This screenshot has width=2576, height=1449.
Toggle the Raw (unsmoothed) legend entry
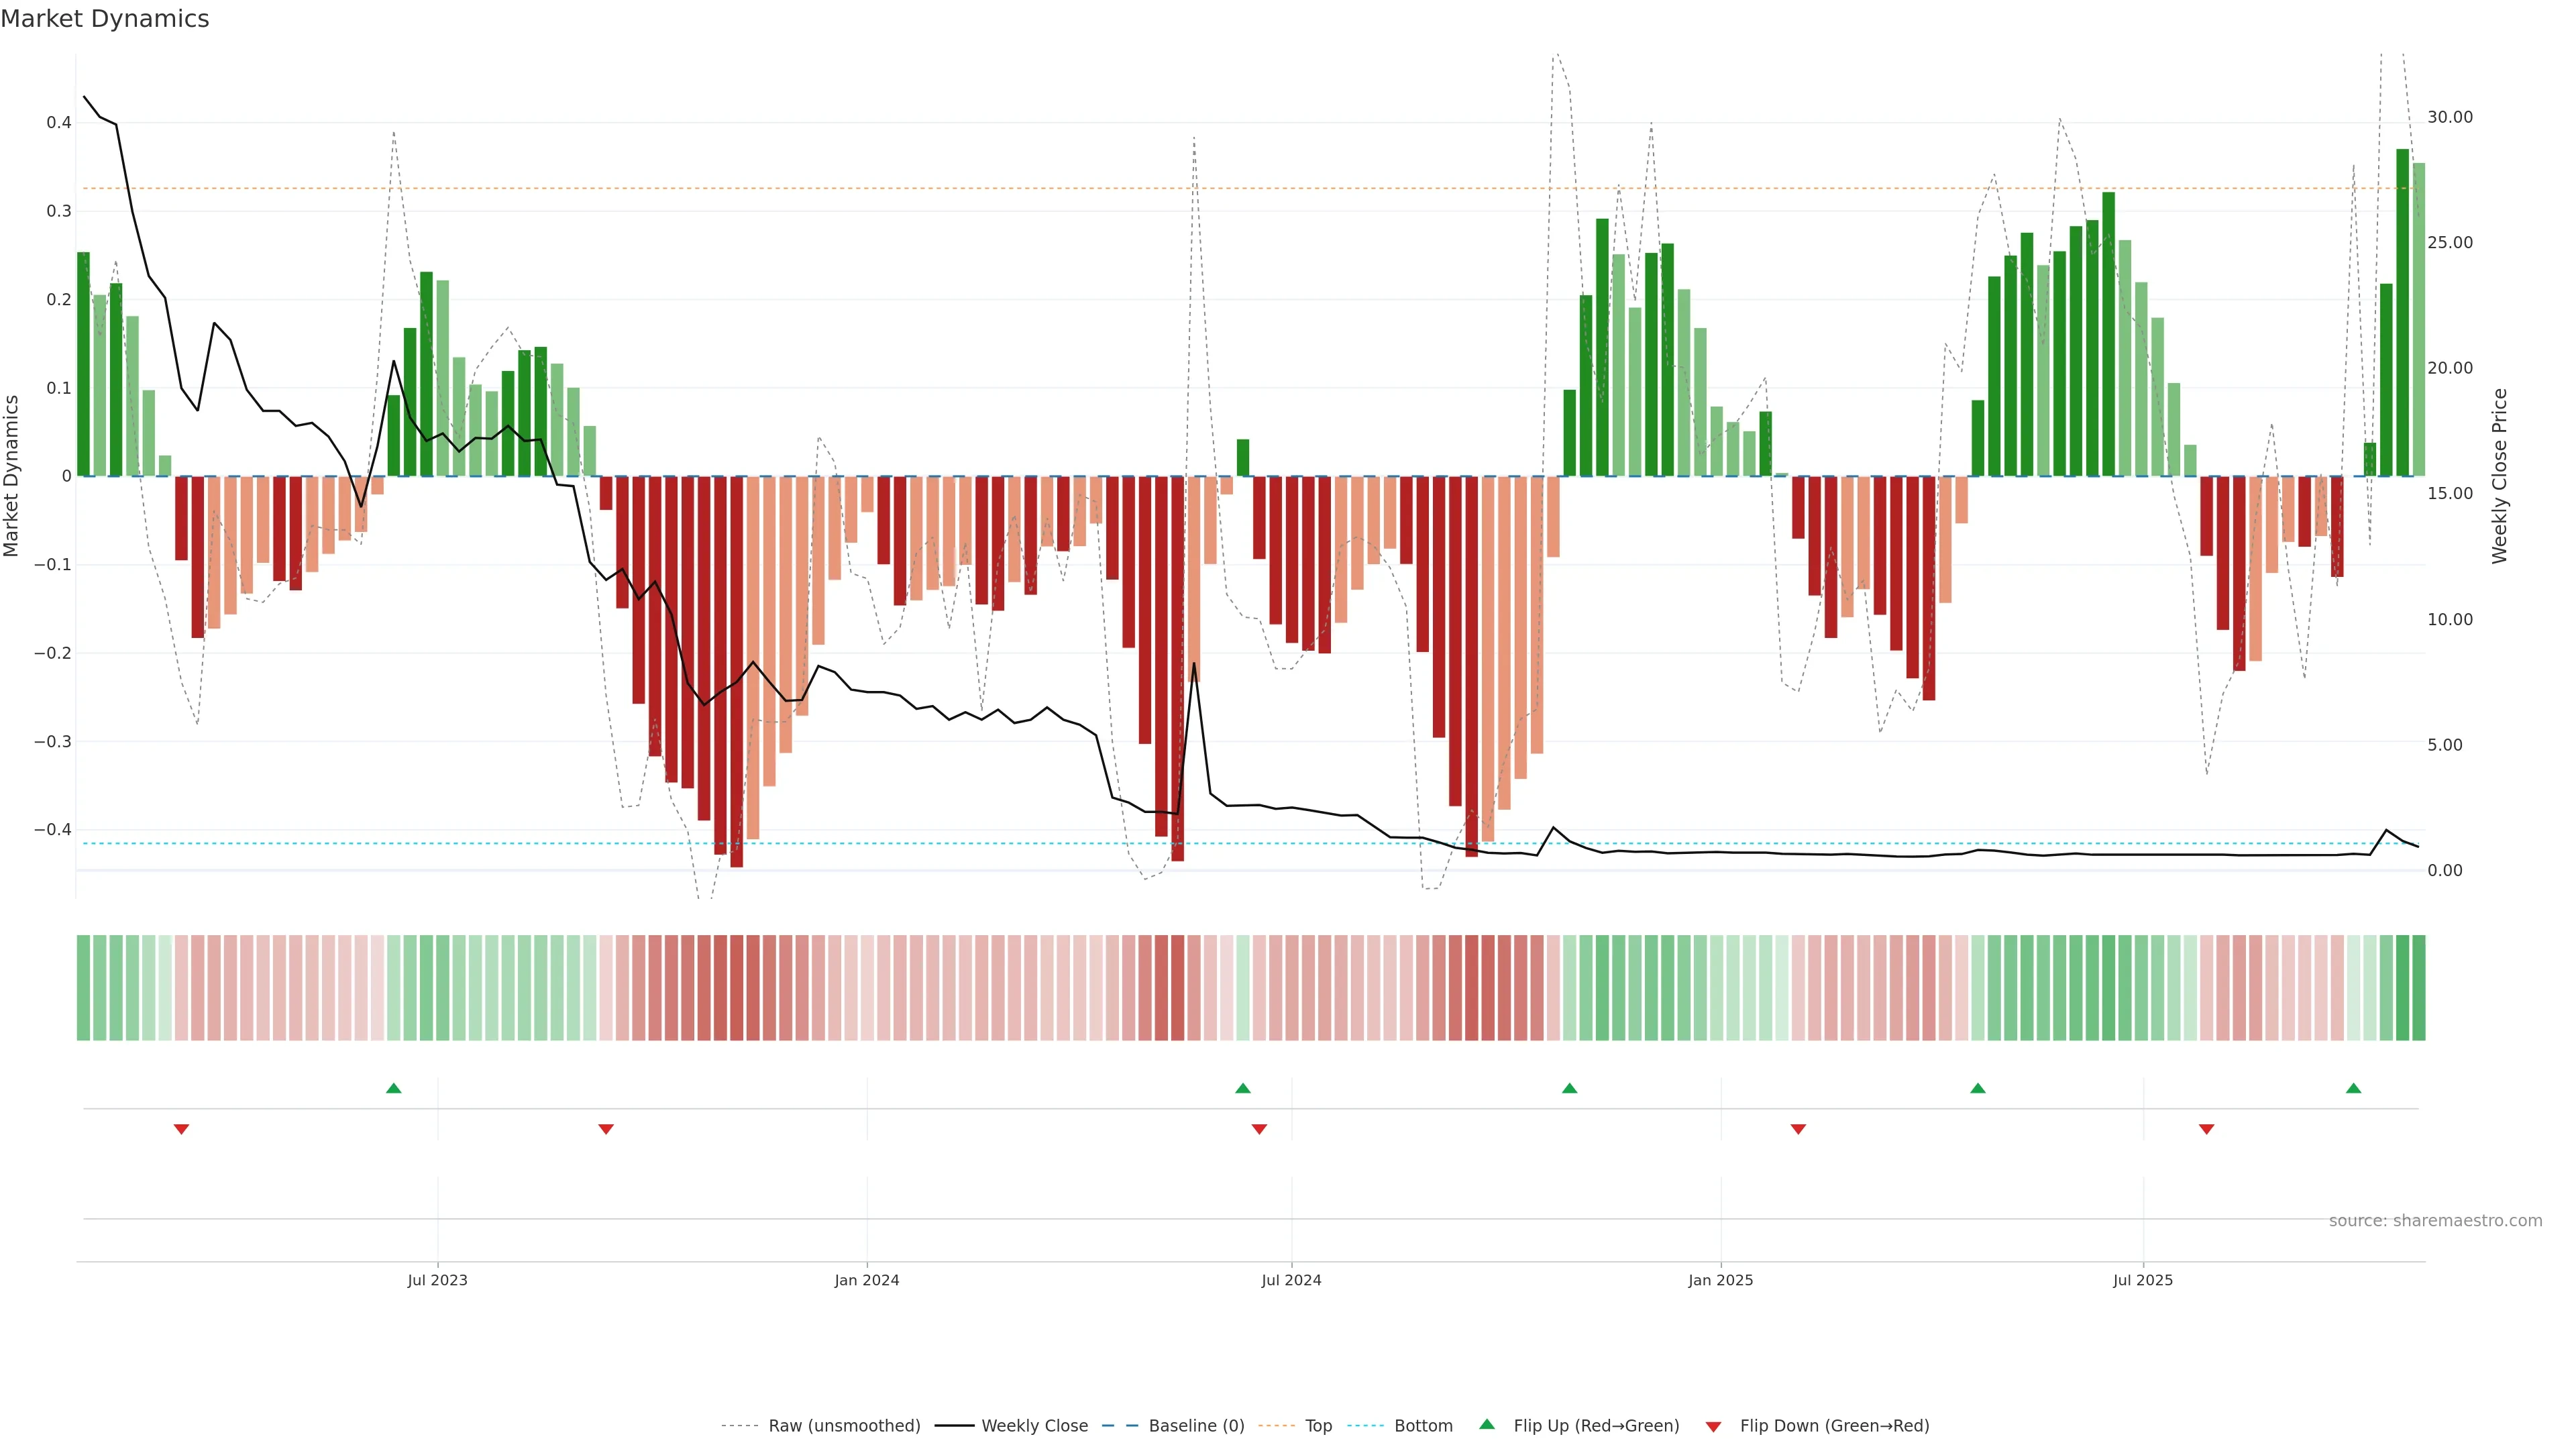pos(844,1426)
